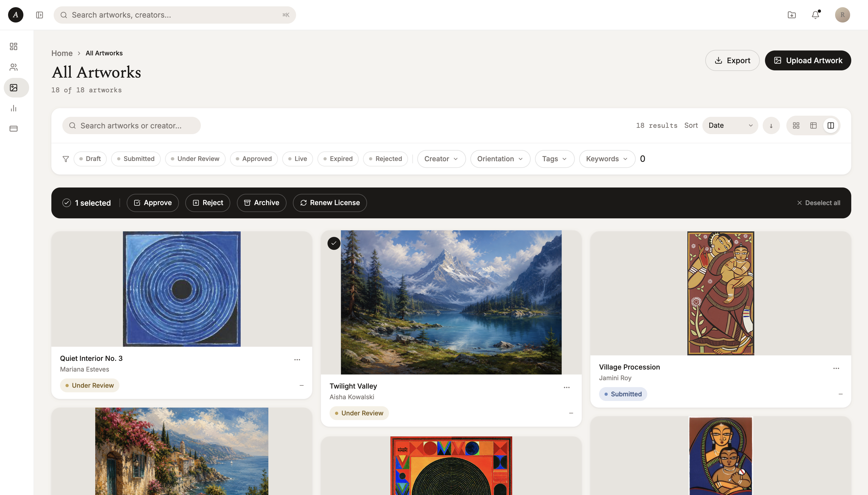This screenshot has height=495, width=868.
Task: Toggle the sidebar panel icon
Action: coord(40,15)
